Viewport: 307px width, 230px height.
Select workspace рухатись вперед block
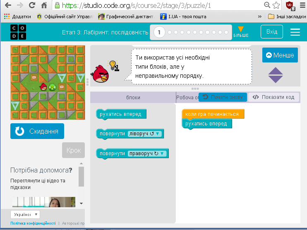pos(207,124)
